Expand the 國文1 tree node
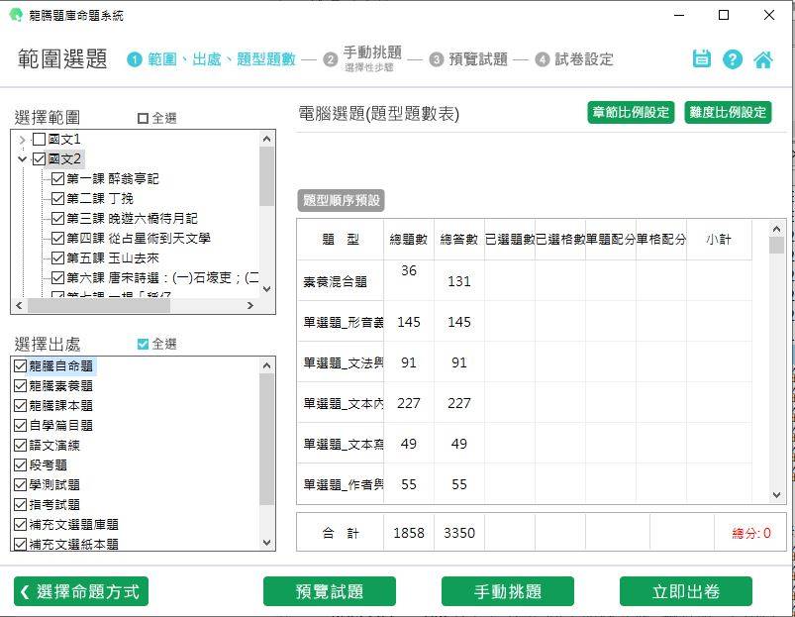This screenshot has width=795, height=617. tap(22, 140)
